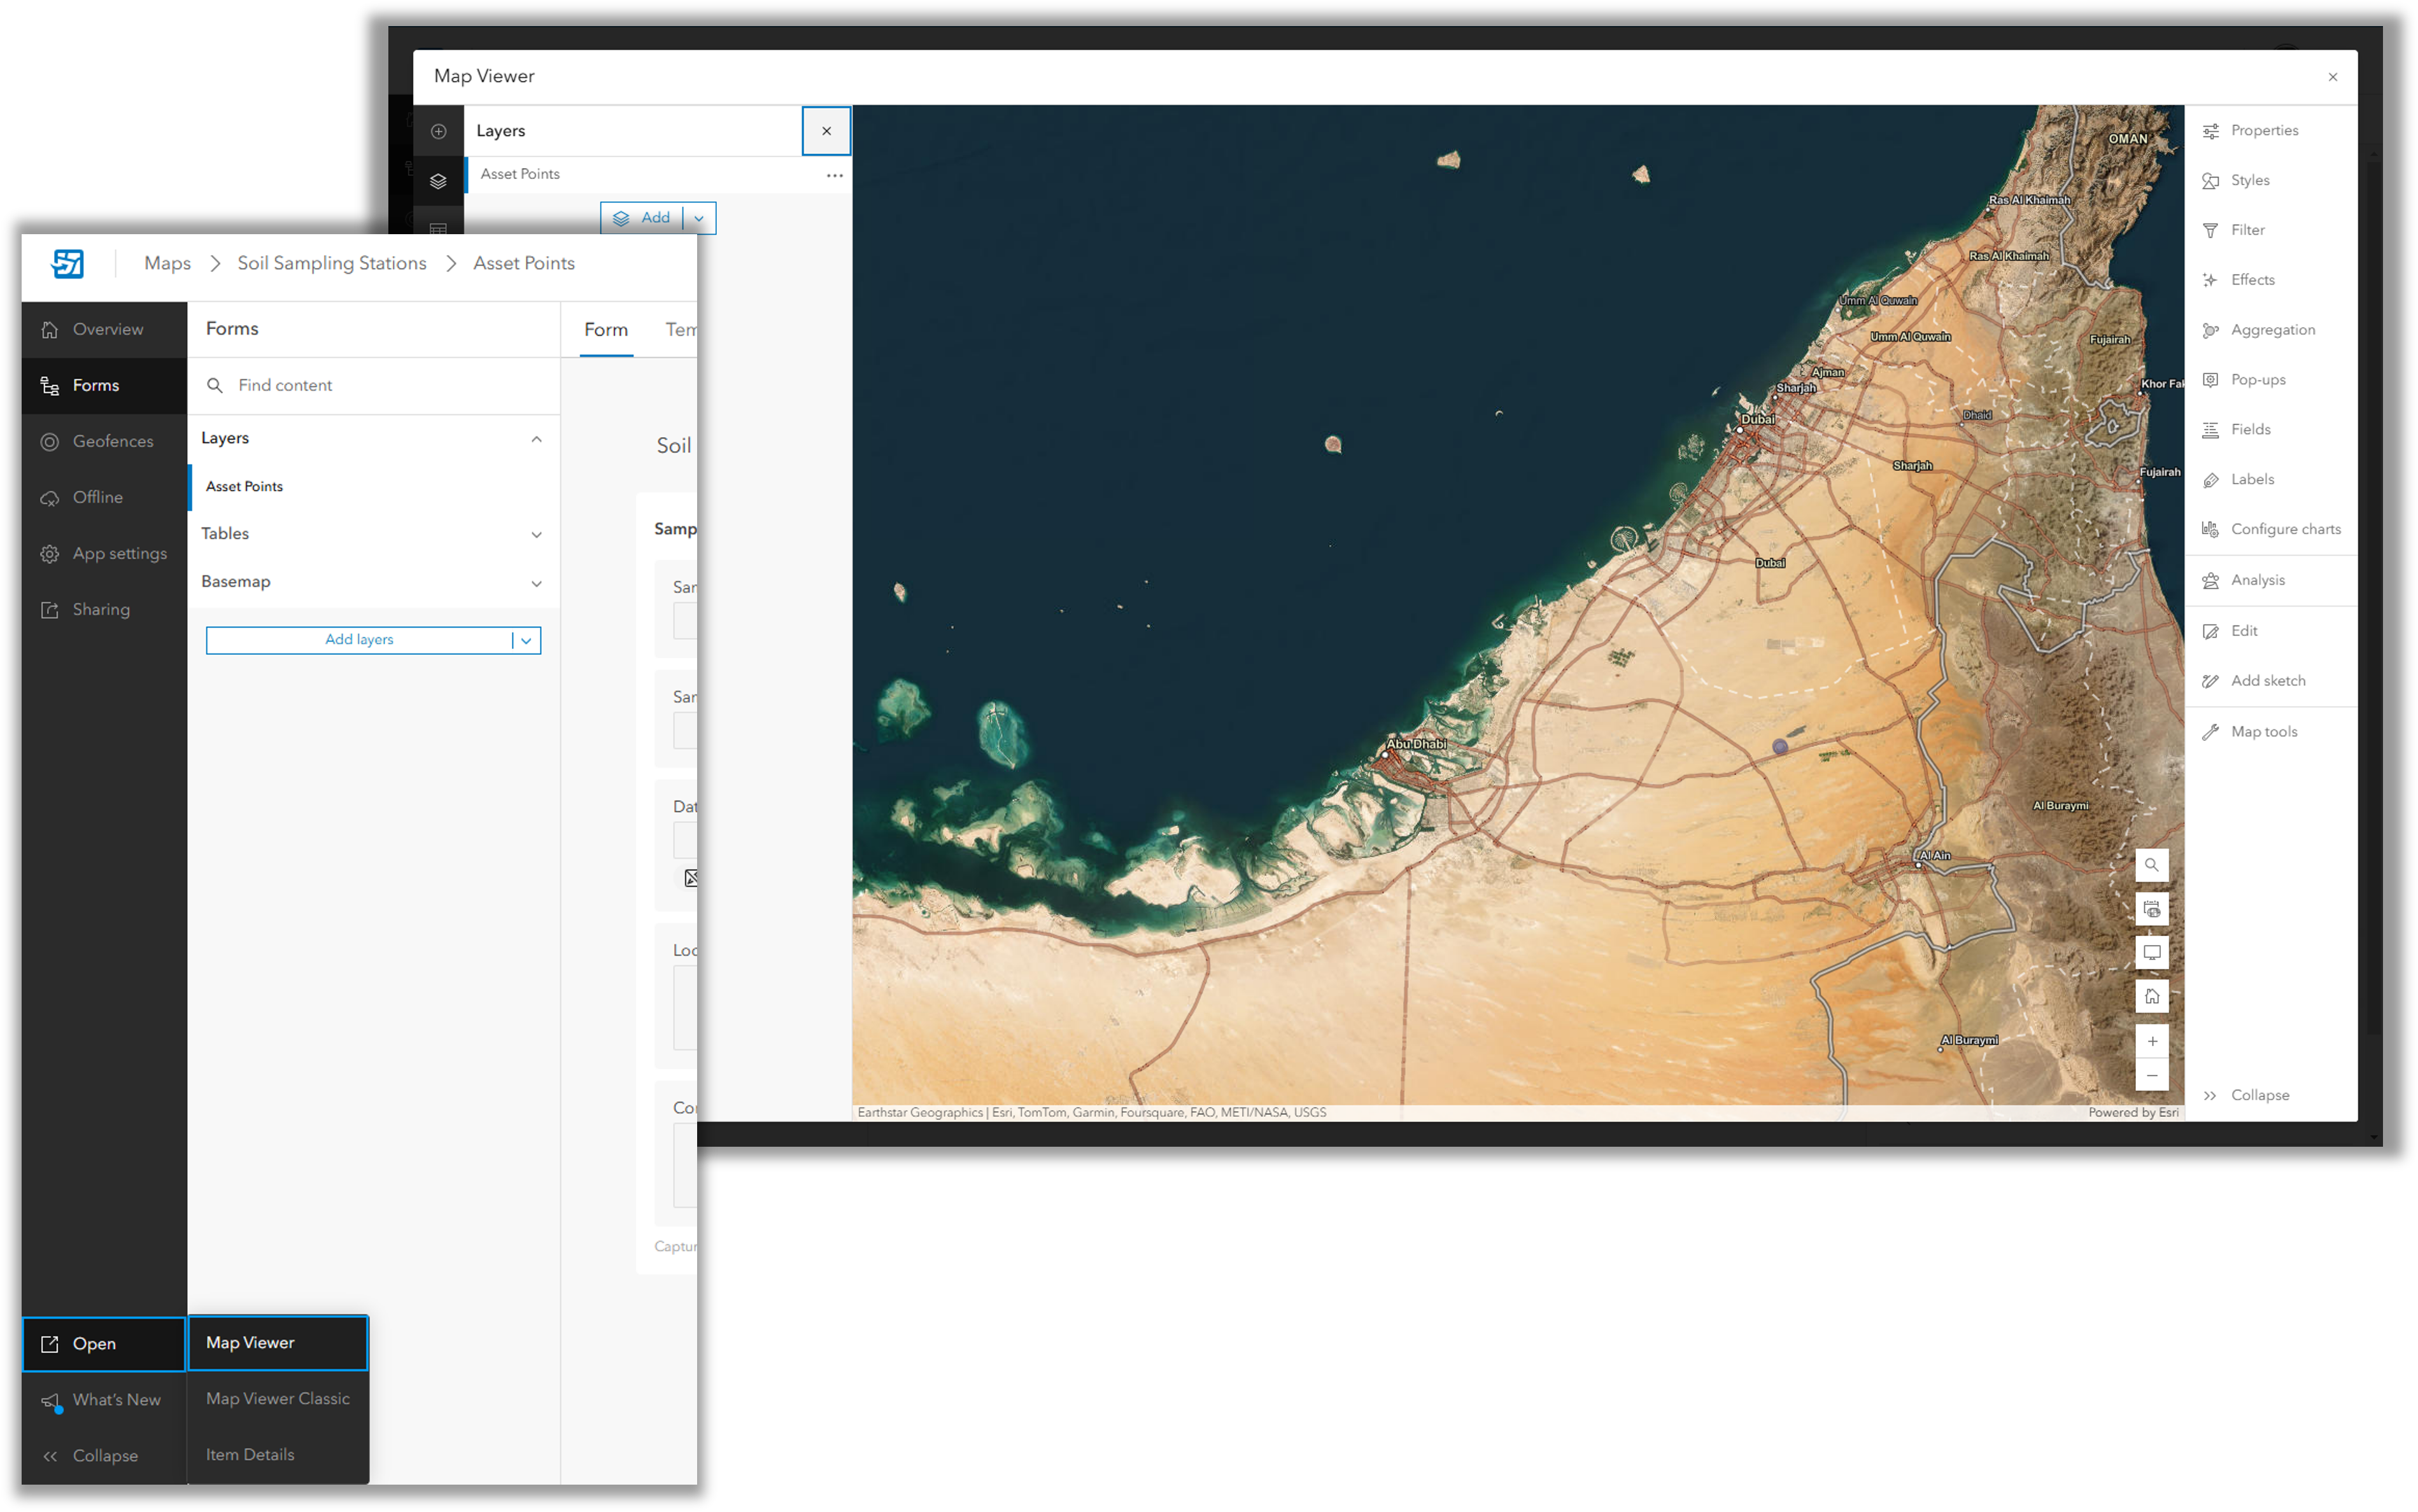
Task: Open the Fields panel
Action: (2250, 429)
